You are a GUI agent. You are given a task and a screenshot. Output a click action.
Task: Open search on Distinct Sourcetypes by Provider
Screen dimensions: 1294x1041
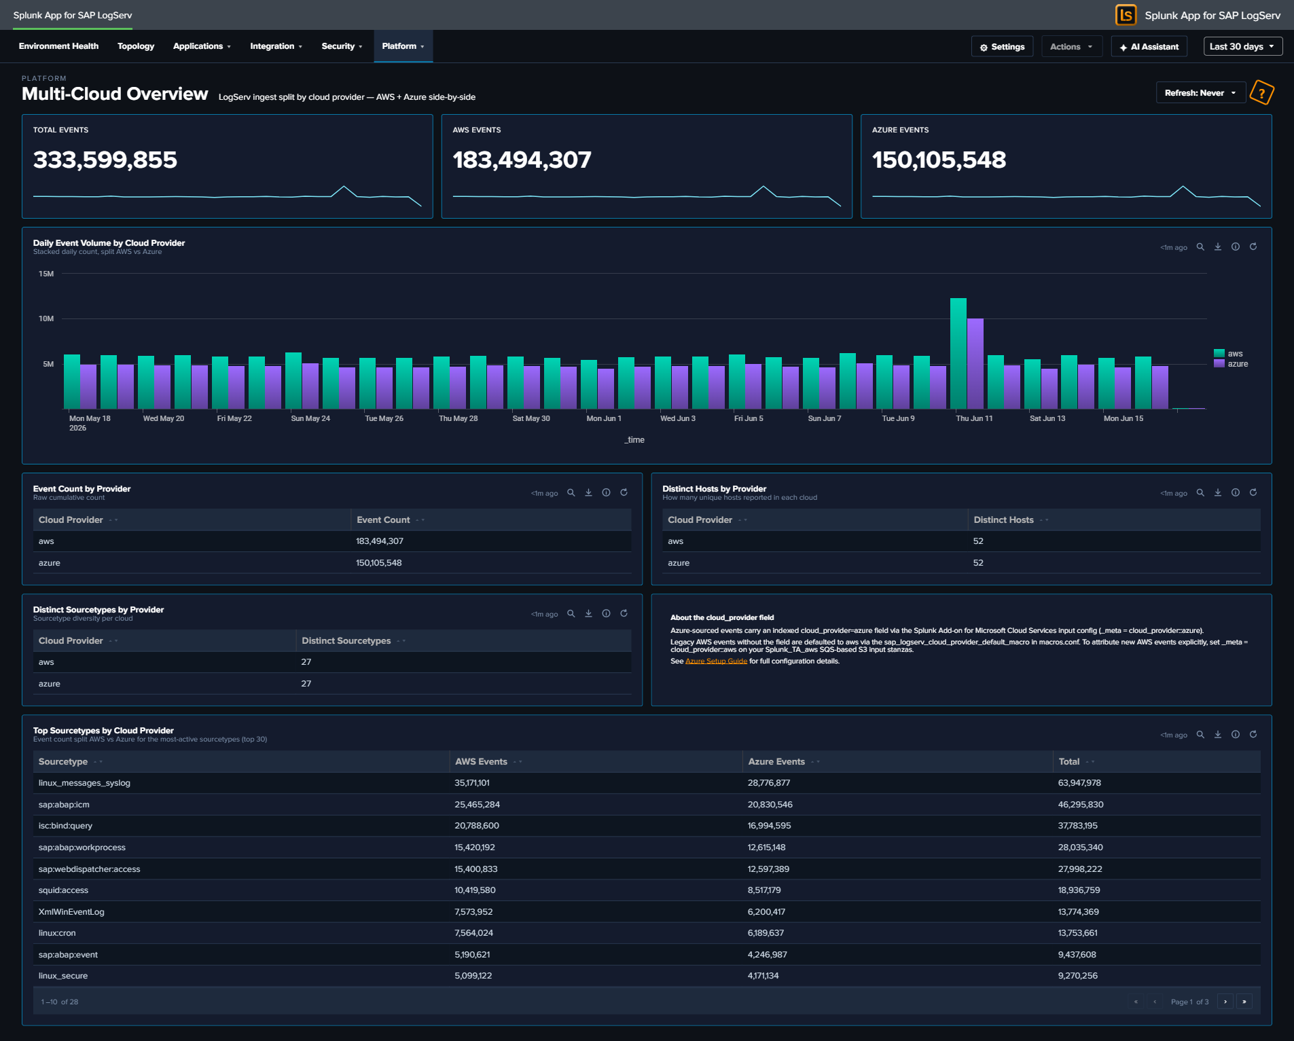(571, 614)
